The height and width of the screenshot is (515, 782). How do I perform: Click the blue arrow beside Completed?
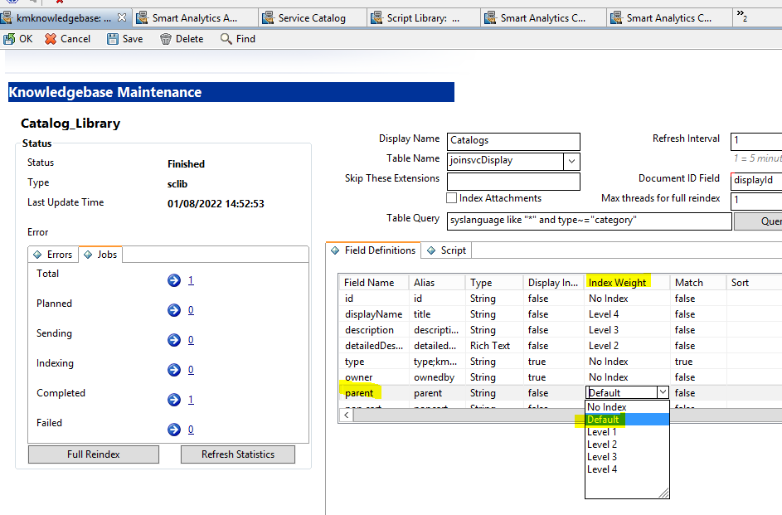(174, 399)
